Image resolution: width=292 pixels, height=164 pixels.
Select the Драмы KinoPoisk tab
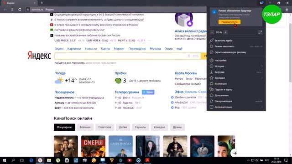click(x=177, y=127)
